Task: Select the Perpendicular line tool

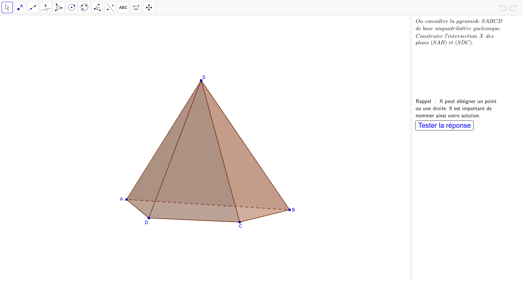Action: tap(46, 7)
